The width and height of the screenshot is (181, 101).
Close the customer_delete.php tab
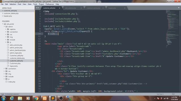103,8
